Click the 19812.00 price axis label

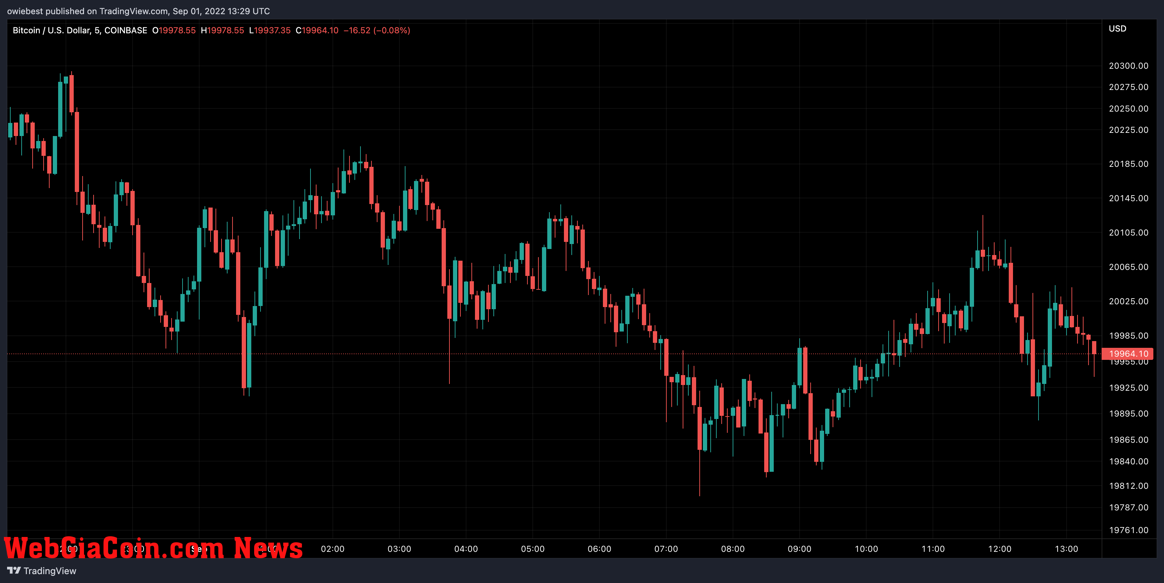click(1128, 486)
